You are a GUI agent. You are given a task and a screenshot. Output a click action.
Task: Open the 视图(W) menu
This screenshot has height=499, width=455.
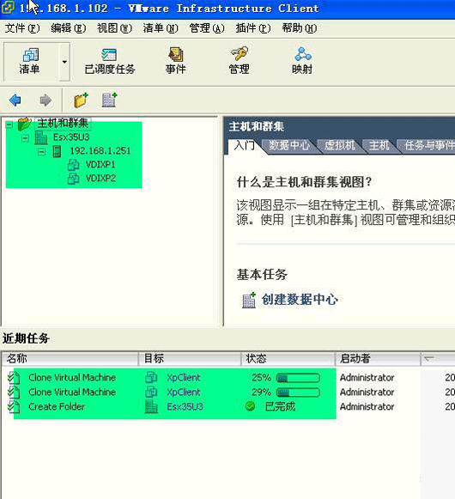click(114, 28)
